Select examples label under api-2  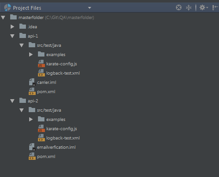56,120
